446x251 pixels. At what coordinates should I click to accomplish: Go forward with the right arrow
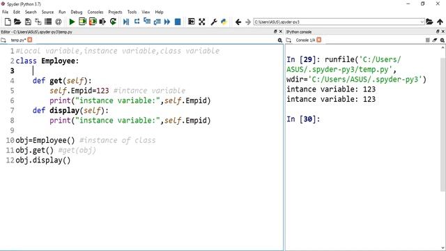point(248,22)
